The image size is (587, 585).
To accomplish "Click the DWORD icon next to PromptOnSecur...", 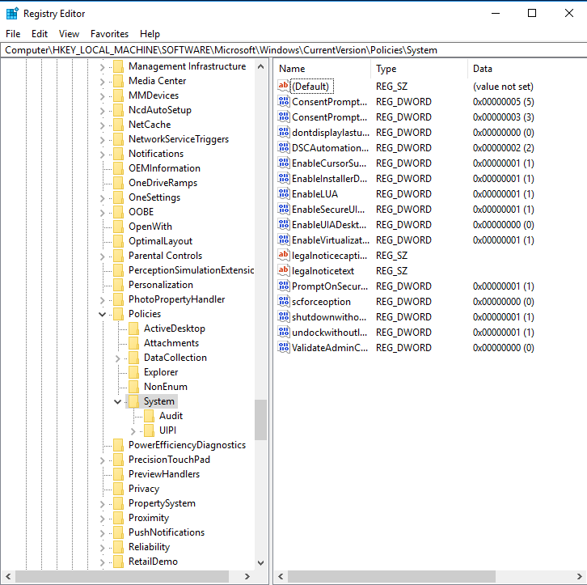I will 283,286.
